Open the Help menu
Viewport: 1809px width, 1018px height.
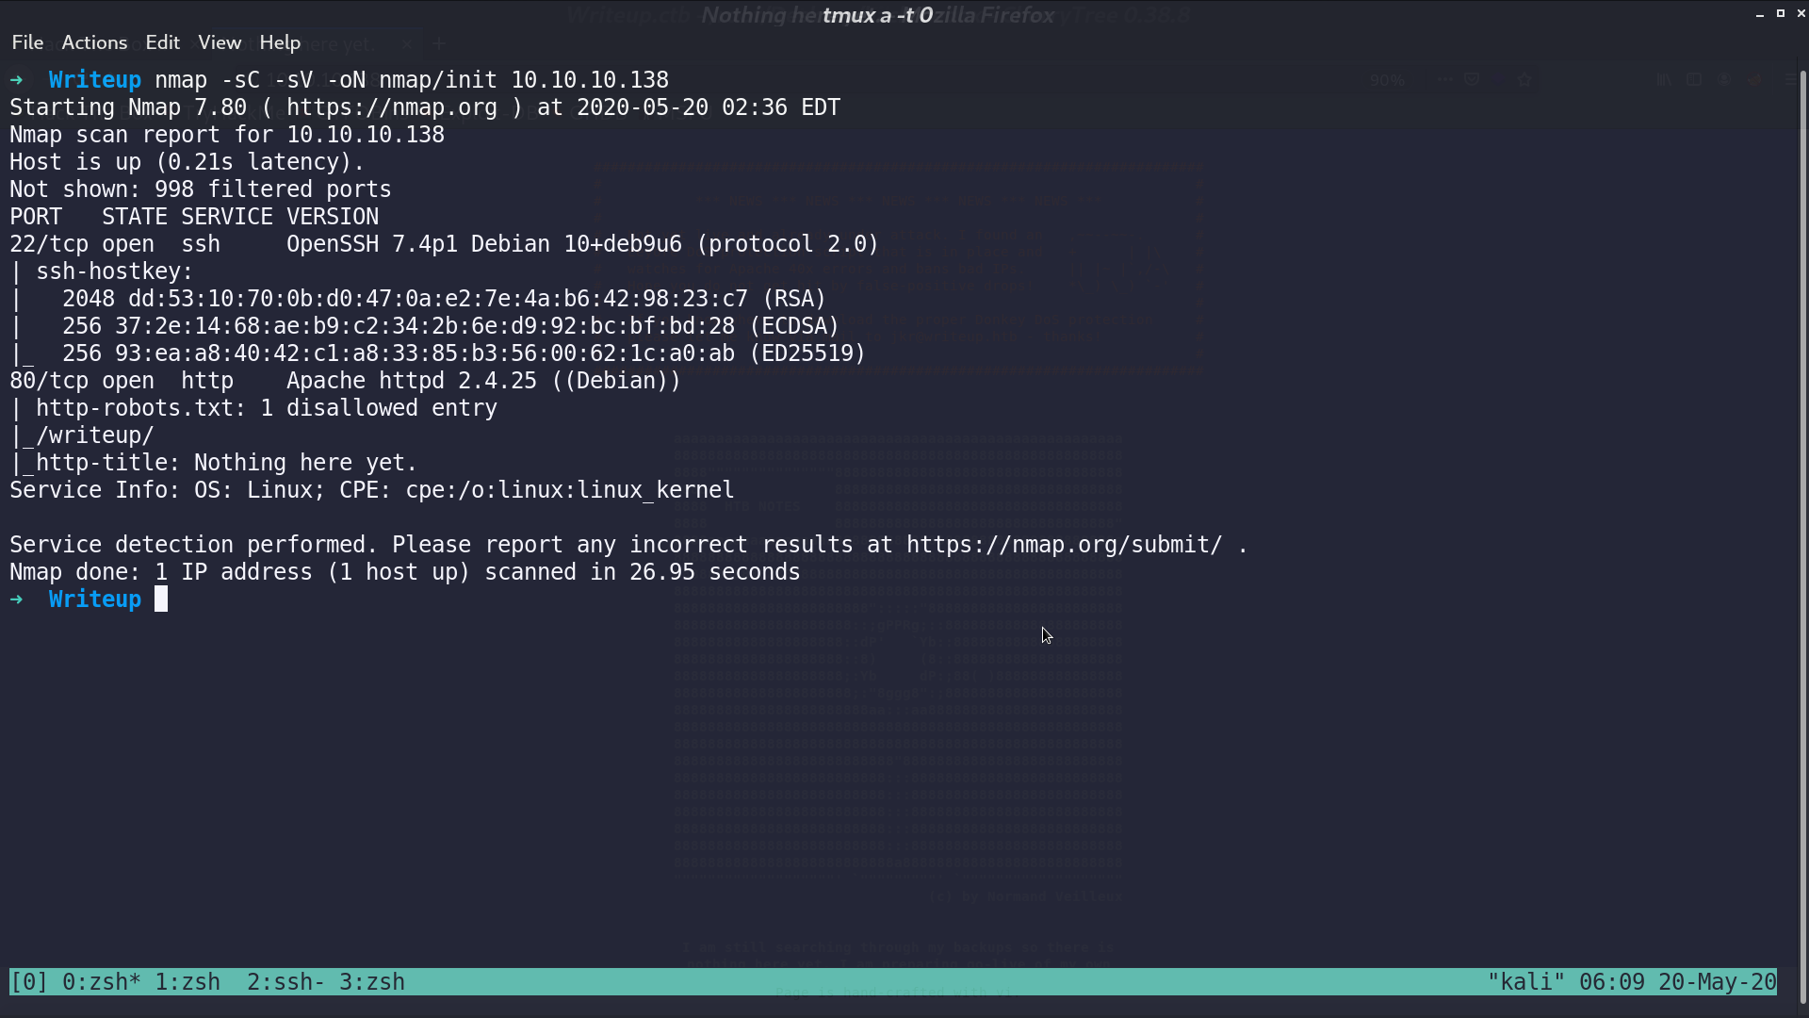click(280, 42)
